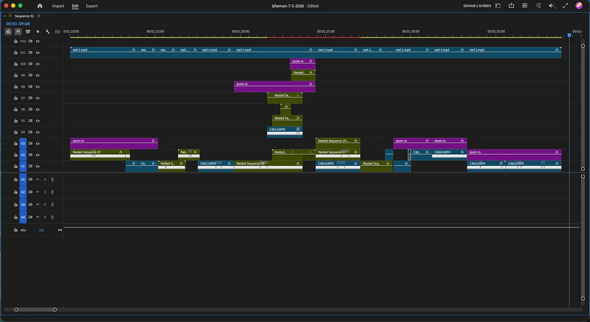Open the user profile avatar

[579, 6]
